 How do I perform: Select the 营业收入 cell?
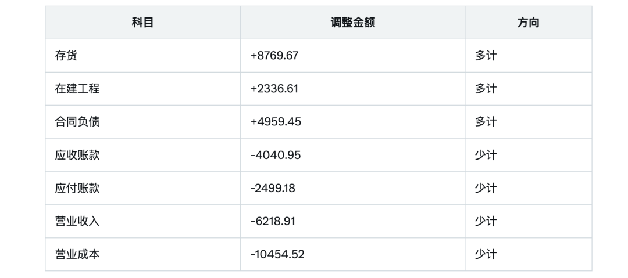point(77,221)
